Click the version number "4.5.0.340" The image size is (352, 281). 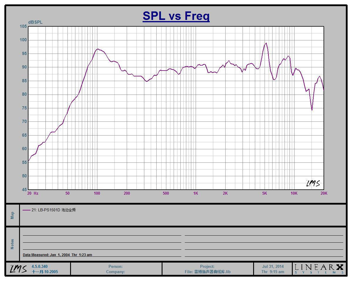[x=40, y=266]
